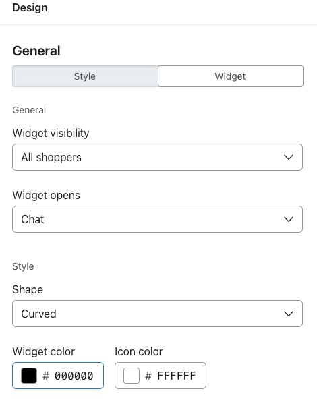Click the chevron arrow beside Chat
This screenshot has height=408, width=317.
(x=289, y=219)
